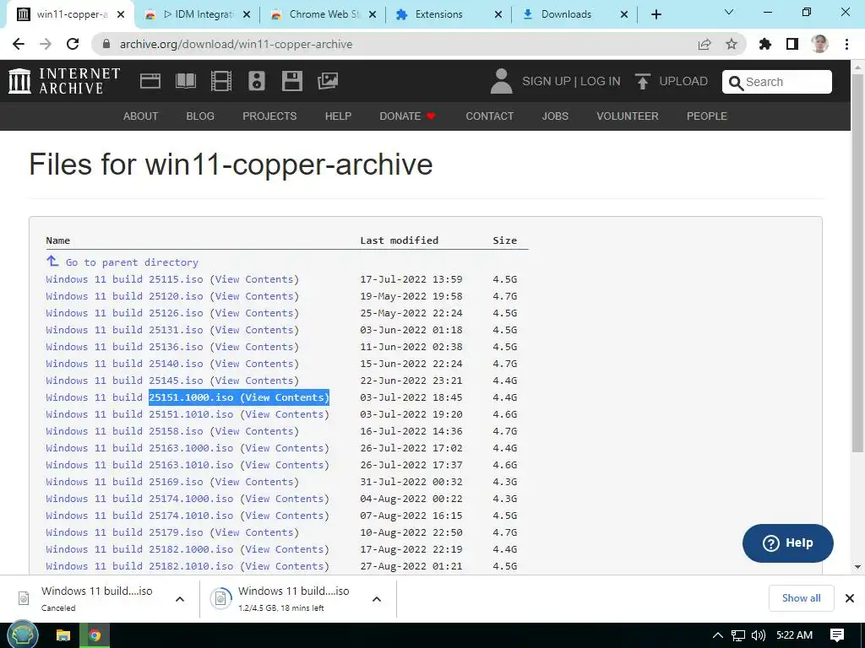Go back with browser back arrow
Screen dimensions: 865x648
tap(19, 44)
